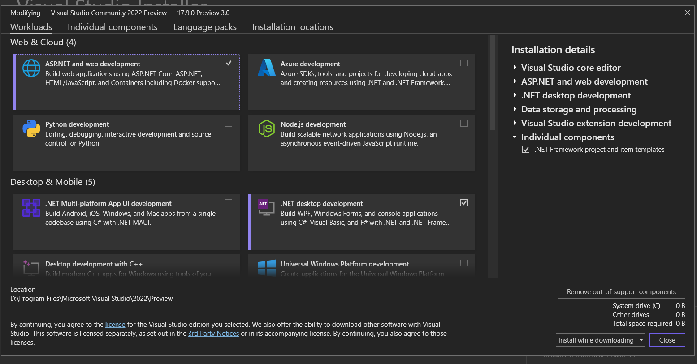Expand ASP.NET and web development details
Screen dimensions: 697x364
515,81
